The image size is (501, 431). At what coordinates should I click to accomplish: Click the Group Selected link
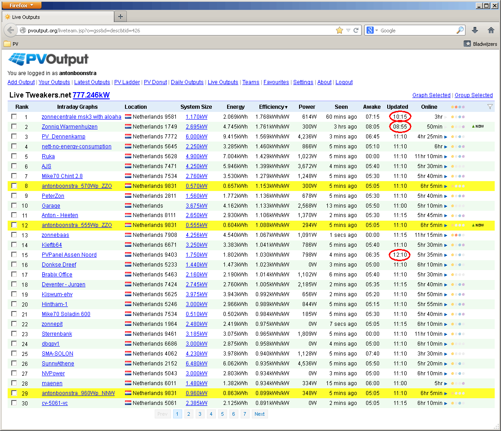tap(474, 95)
